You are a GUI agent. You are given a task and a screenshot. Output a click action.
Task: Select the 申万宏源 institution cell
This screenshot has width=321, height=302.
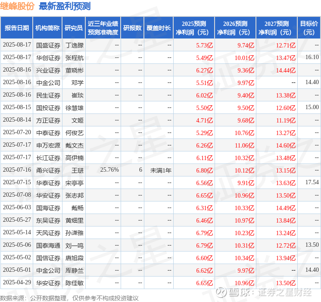(48, 145)
